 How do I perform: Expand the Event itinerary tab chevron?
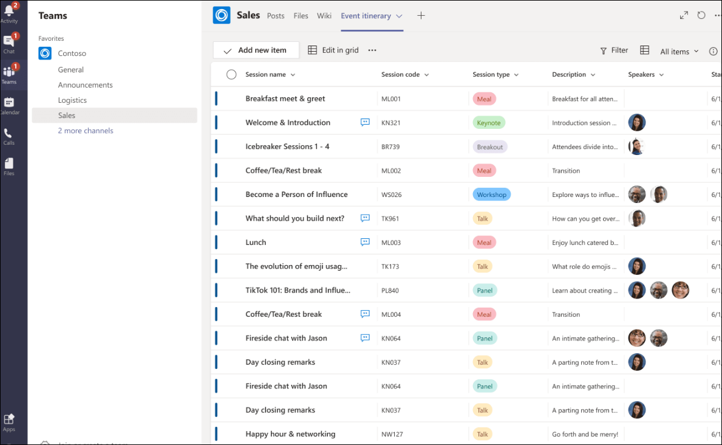tap(399, 16)
